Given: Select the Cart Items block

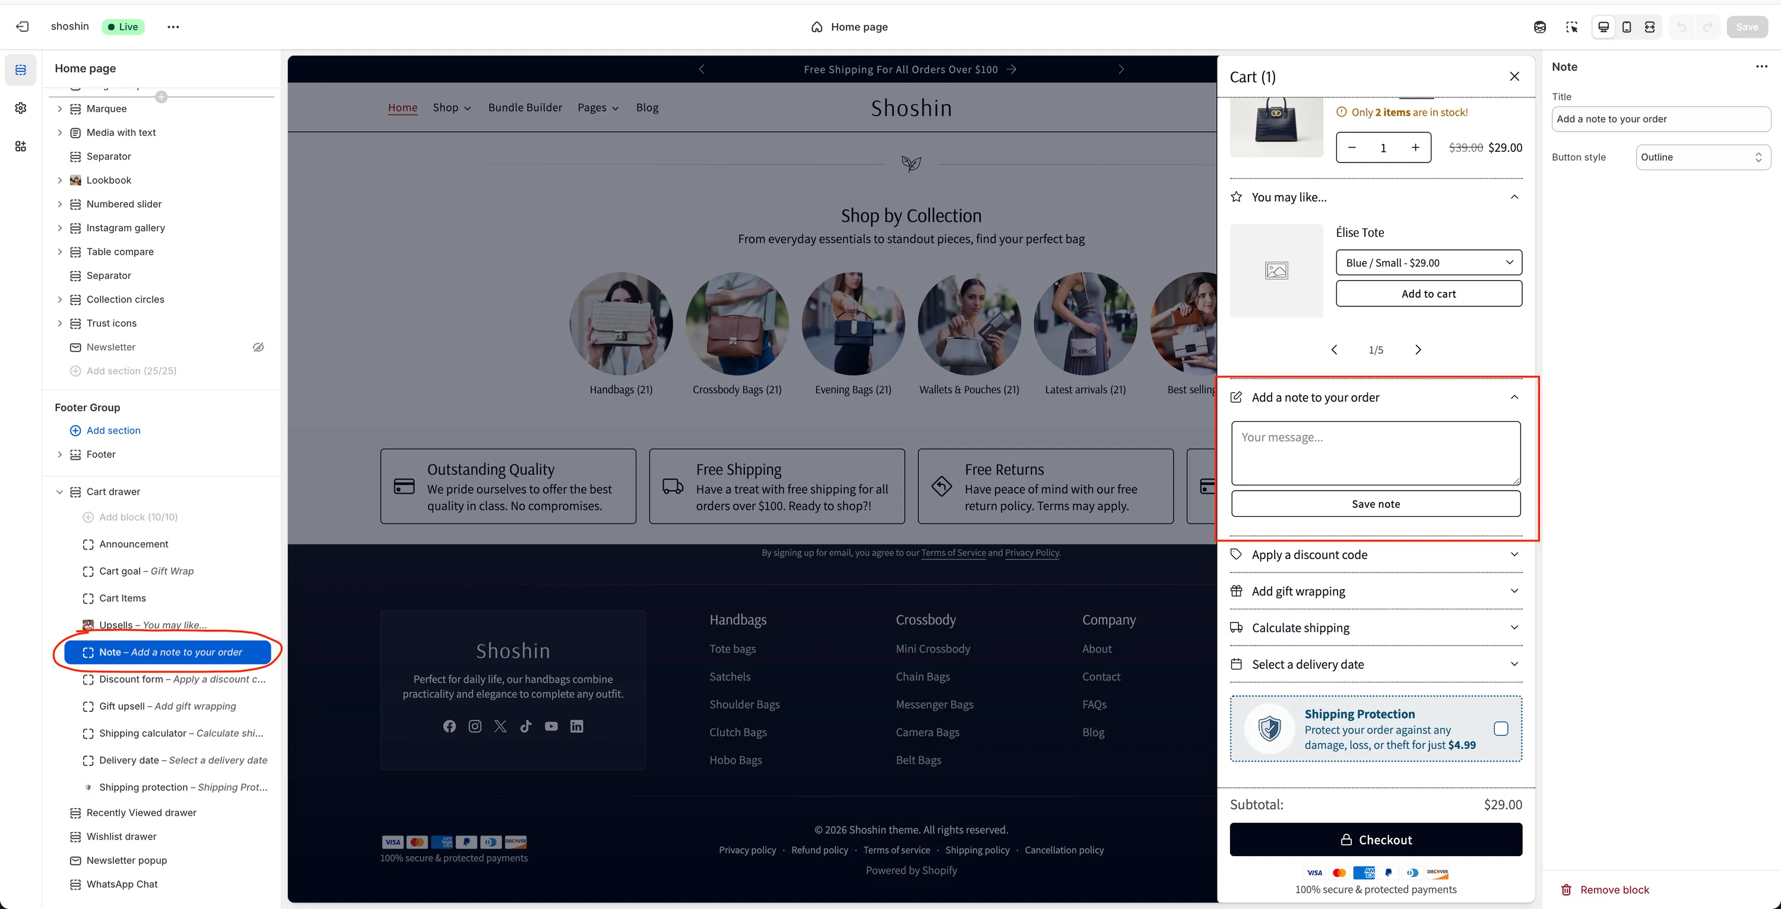Looking at the screenshot, I should (x=122, y=598).
